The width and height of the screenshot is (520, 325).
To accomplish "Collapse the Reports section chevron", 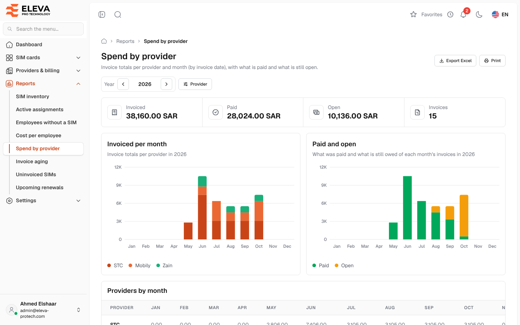I will [78, 84].
